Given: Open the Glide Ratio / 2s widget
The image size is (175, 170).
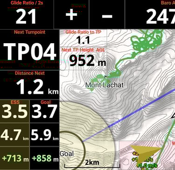Looking at the screenshot, I should coord(27,14).
